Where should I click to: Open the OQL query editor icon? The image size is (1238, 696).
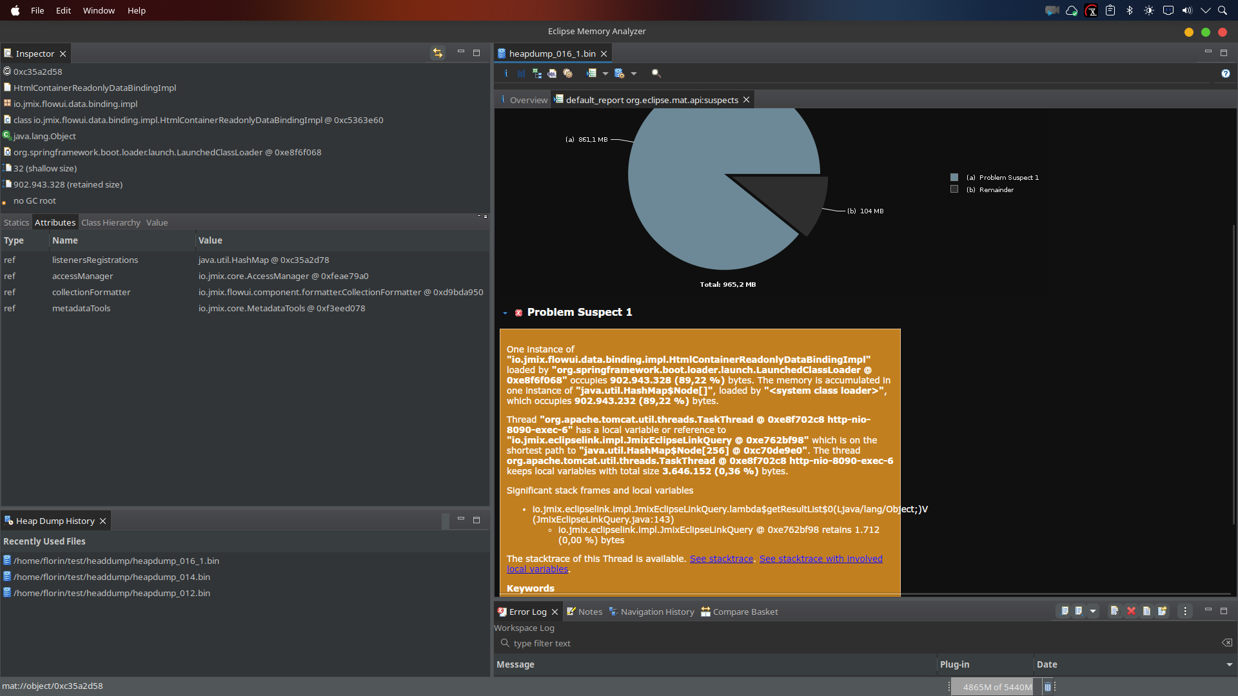[552, 73]
